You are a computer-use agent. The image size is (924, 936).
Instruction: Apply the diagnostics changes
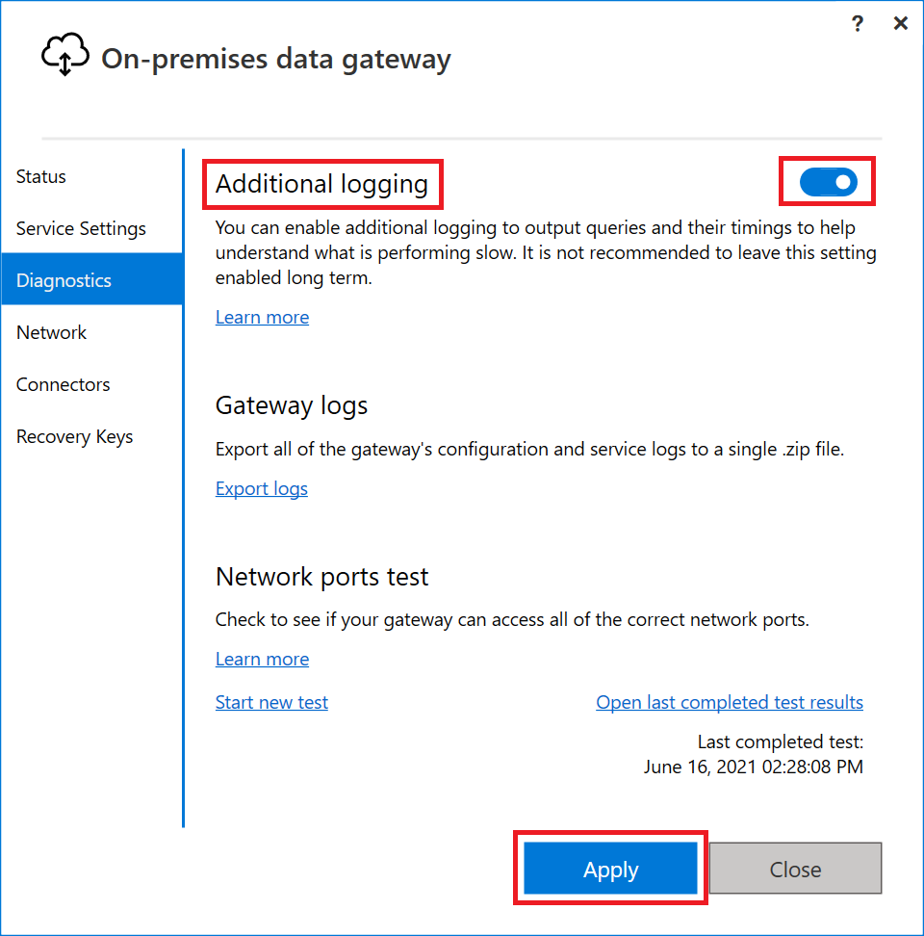pyautogui.click(x=609, y=869)
